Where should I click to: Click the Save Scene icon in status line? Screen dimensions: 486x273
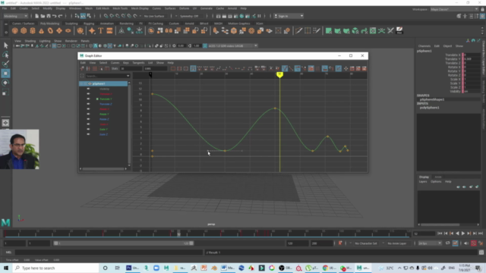(x=49, y=16)
